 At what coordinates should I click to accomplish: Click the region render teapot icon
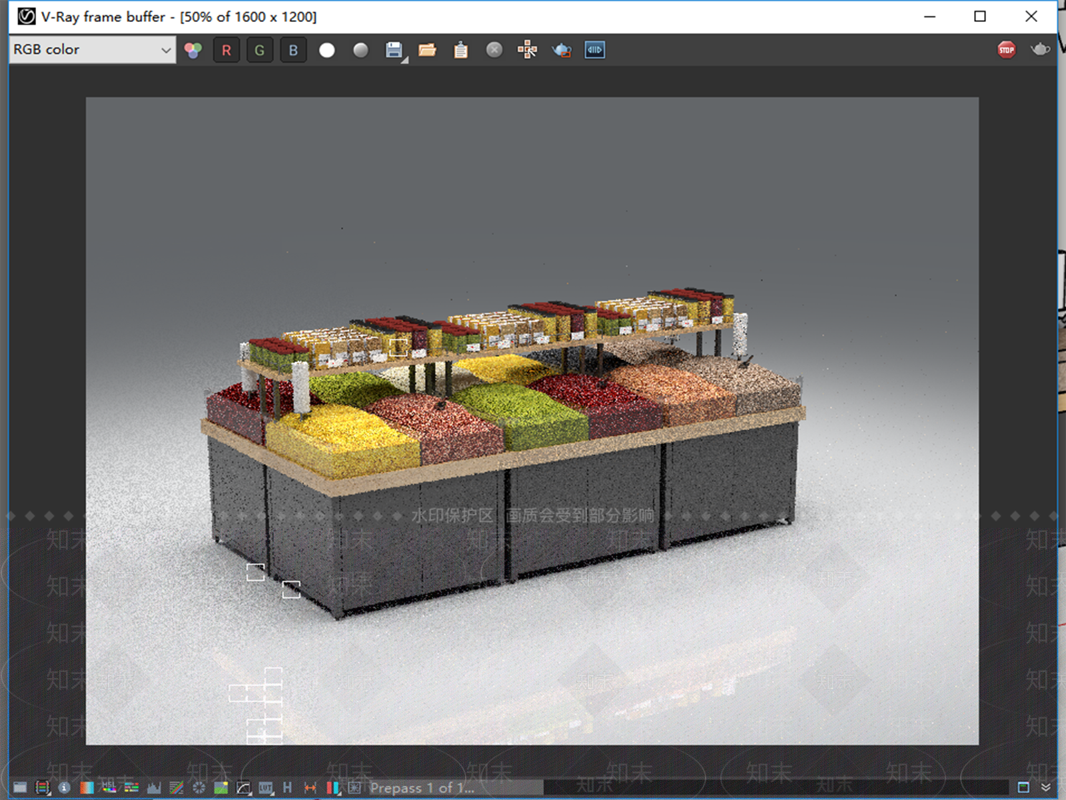pos(562,50)
